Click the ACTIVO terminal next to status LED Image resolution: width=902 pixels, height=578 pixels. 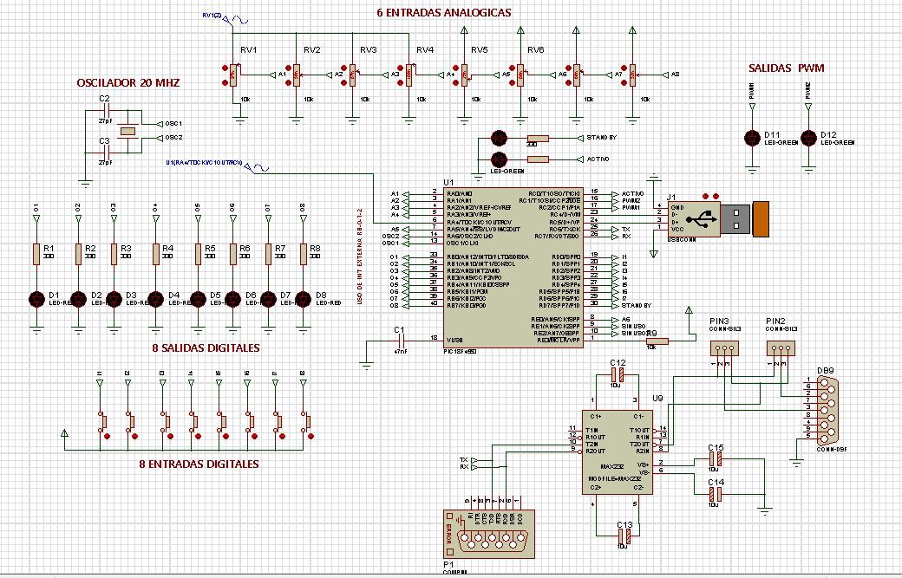tap(593, 159)
